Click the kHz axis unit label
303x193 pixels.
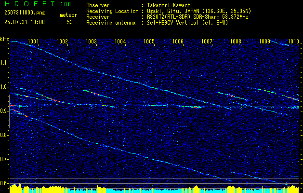coord(4,39)
